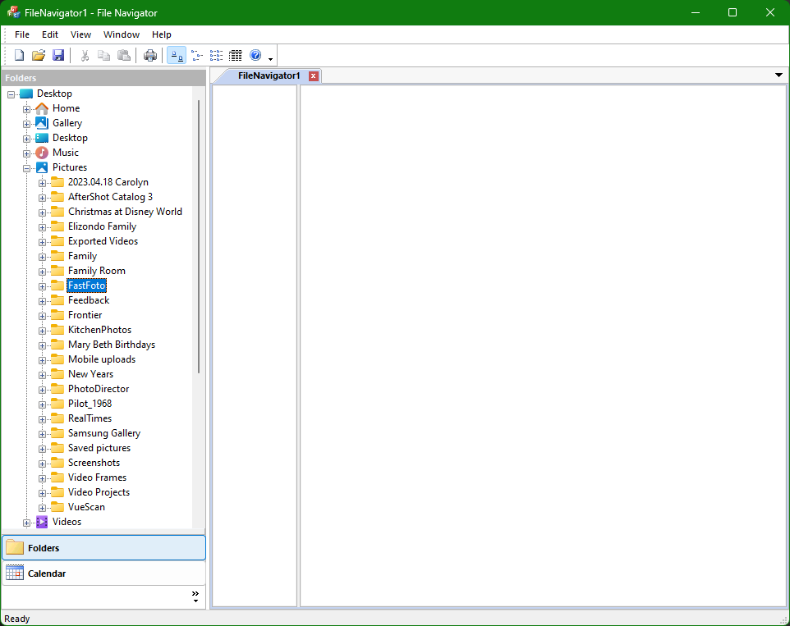Image resolution: width=790 pixels, height=626 pixels.
Task: Open the Help icon on the toolbar
Action: [x=255, y=55]
